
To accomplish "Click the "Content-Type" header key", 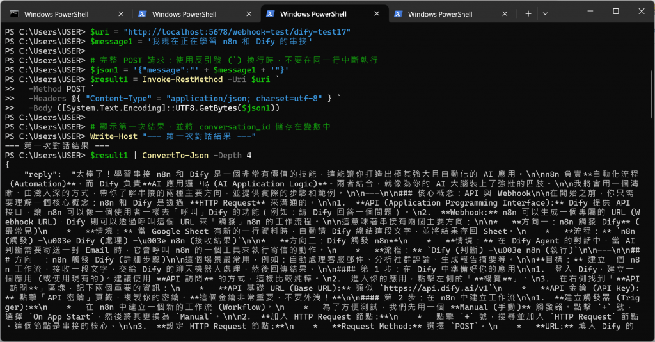I will coord(119,99).
